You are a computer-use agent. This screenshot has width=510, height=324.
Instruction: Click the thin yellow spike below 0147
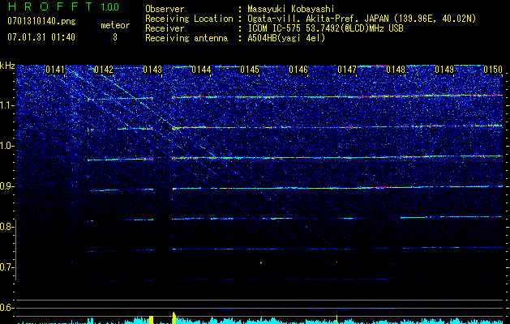(x=337, y=319)
